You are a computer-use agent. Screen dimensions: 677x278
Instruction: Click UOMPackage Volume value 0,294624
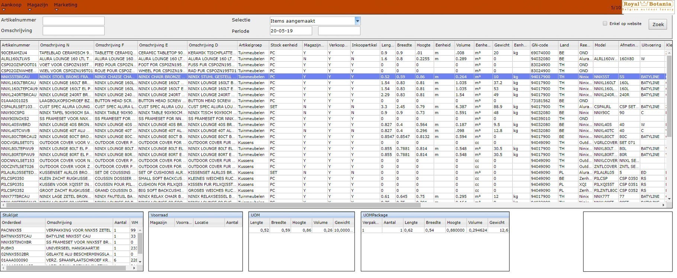click(x=477, y=230)
